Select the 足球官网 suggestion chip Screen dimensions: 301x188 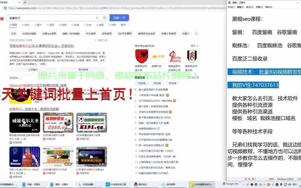pyautogui.click(x=107, y=33)
